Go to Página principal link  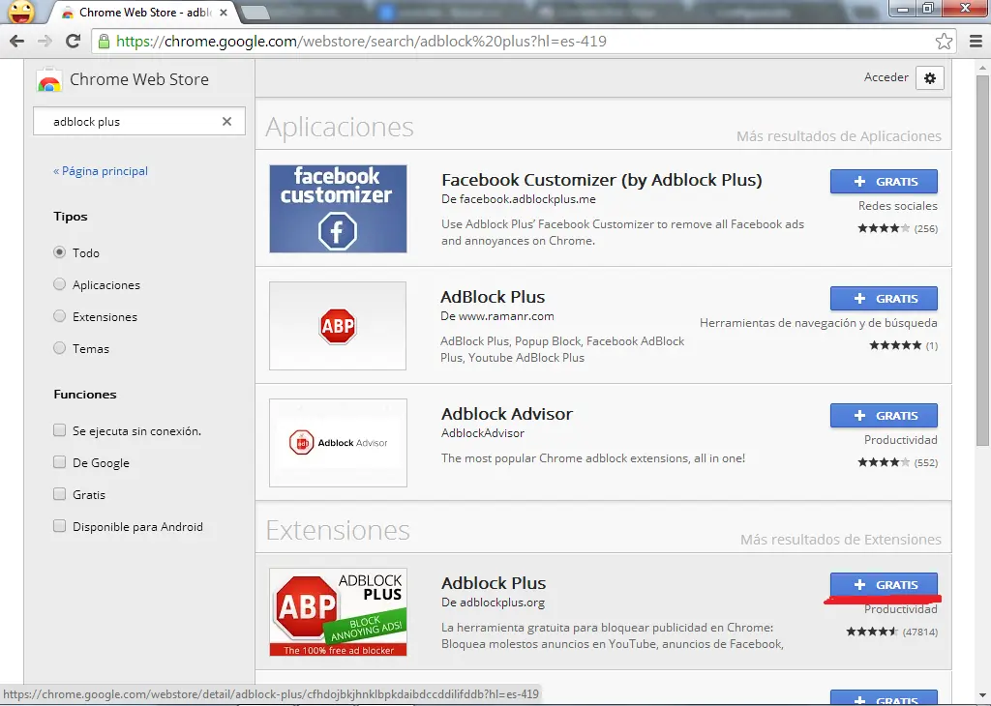[x=101, y=171]
